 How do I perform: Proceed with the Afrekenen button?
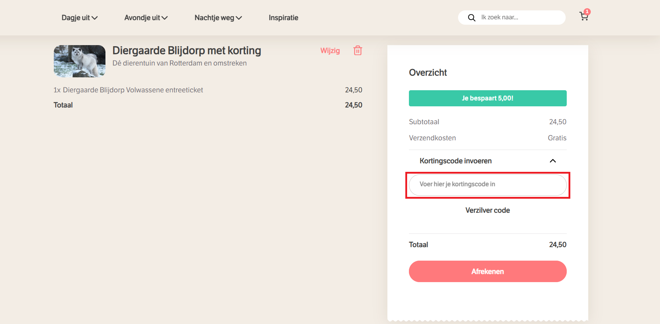488,271
